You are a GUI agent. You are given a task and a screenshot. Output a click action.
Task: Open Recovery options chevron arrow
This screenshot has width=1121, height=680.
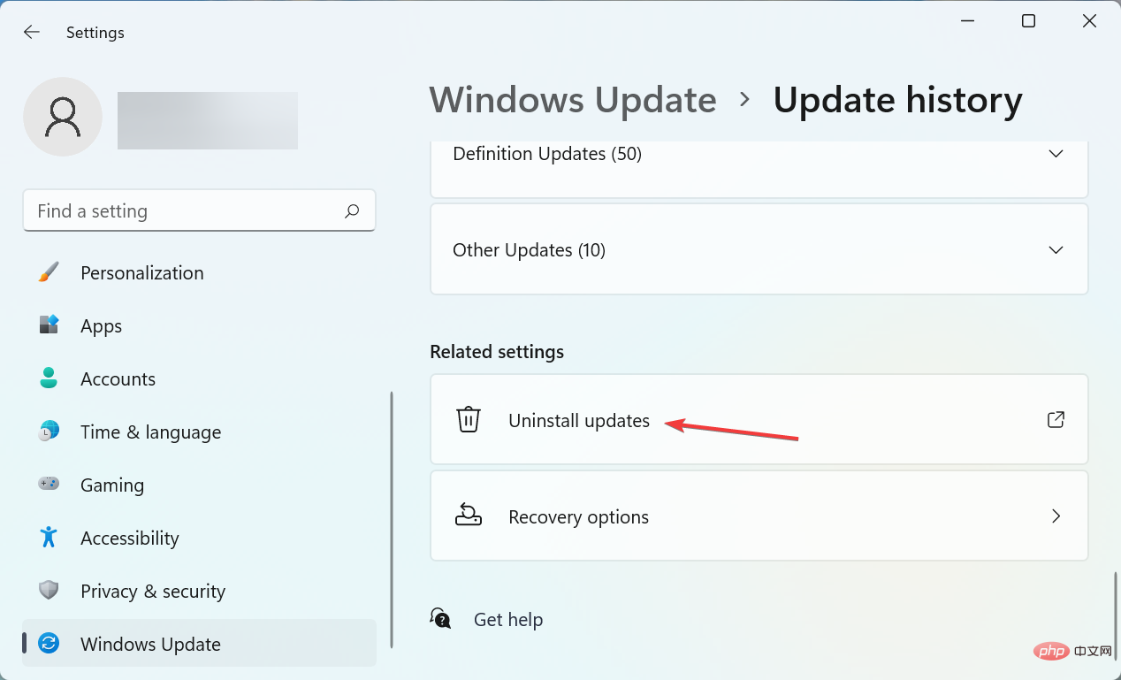(1056, 516)
